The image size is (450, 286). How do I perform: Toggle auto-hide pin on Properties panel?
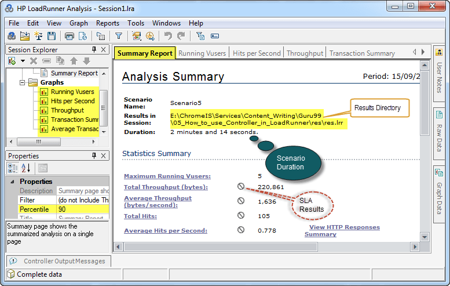pyautogui.click(x=94, y=156)
